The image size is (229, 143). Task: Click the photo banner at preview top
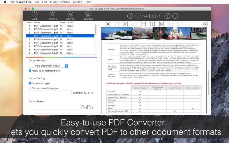(x=154, y=33)
